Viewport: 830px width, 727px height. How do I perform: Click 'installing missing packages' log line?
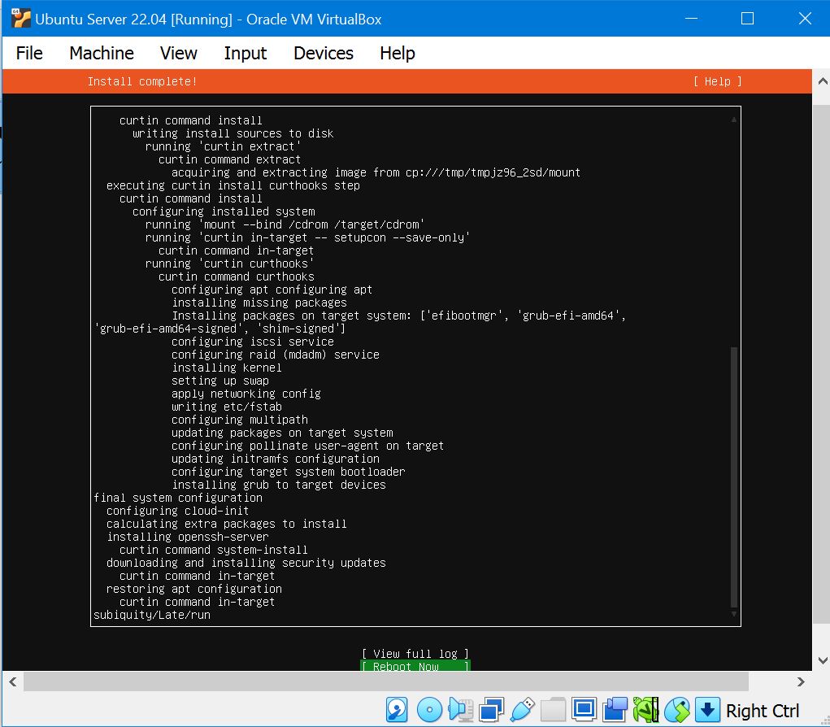tap(259, 303)
